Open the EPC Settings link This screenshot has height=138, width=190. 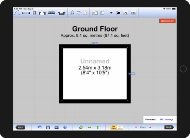click(167, 119)
